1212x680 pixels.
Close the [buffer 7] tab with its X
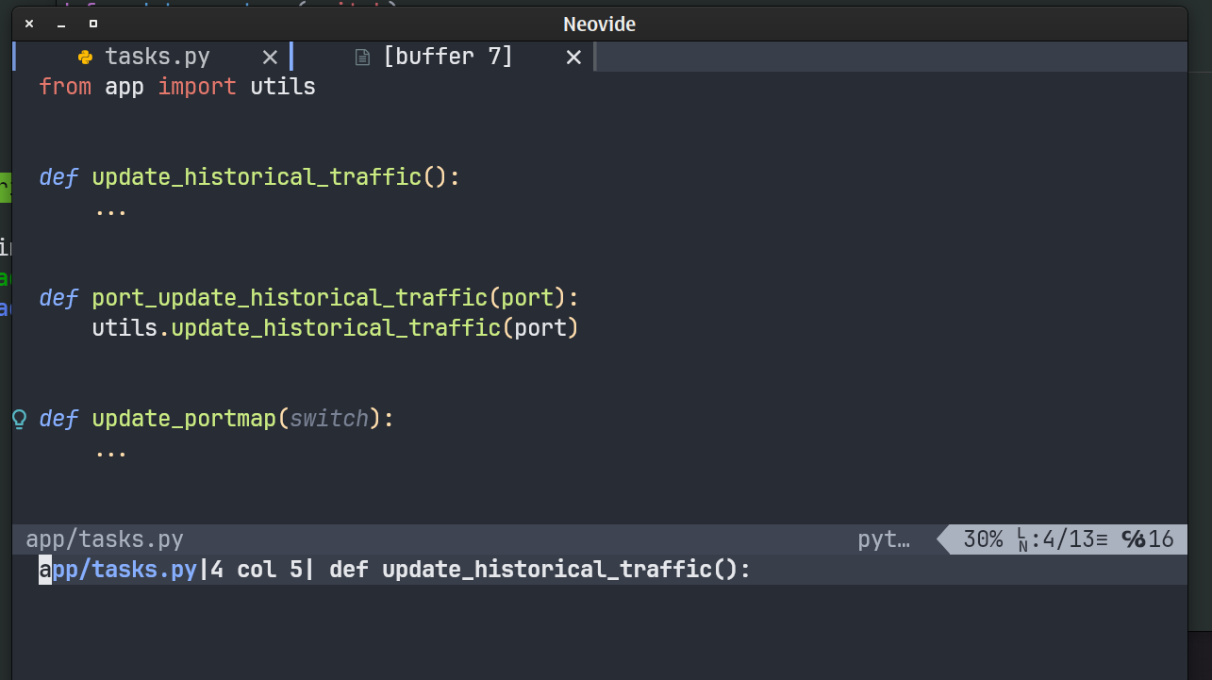pos(573,57)
